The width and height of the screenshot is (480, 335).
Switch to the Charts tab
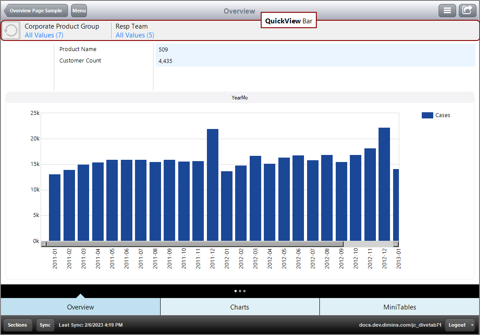pyautogui.click(x=240, y=307)
